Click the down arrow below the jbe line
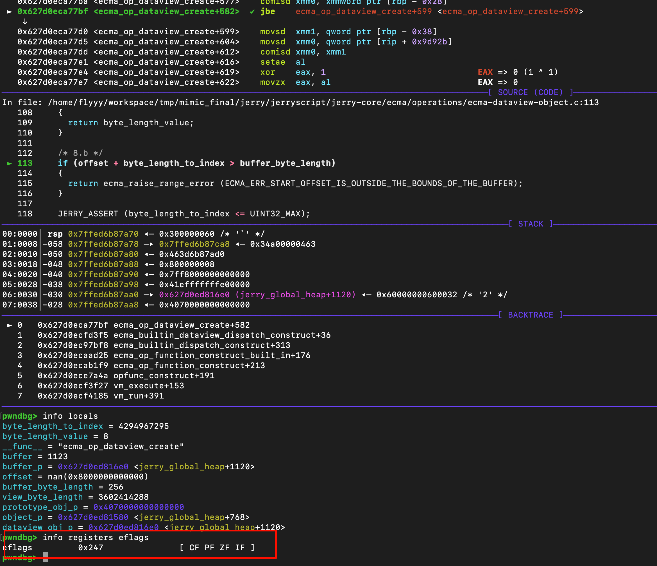The image size is (657, 566). (x=25, y=22)
